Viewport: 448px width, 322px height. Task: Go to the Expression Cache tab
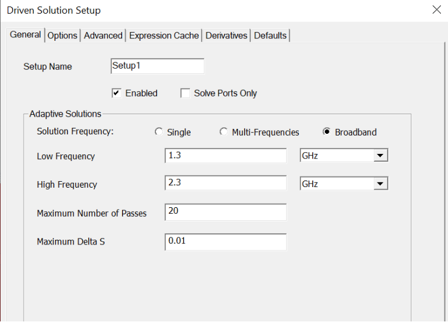[164, 36]
